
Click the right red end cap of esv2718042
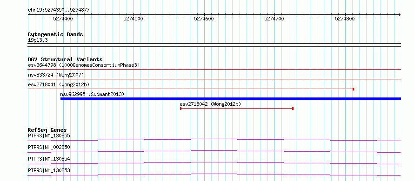293,109
